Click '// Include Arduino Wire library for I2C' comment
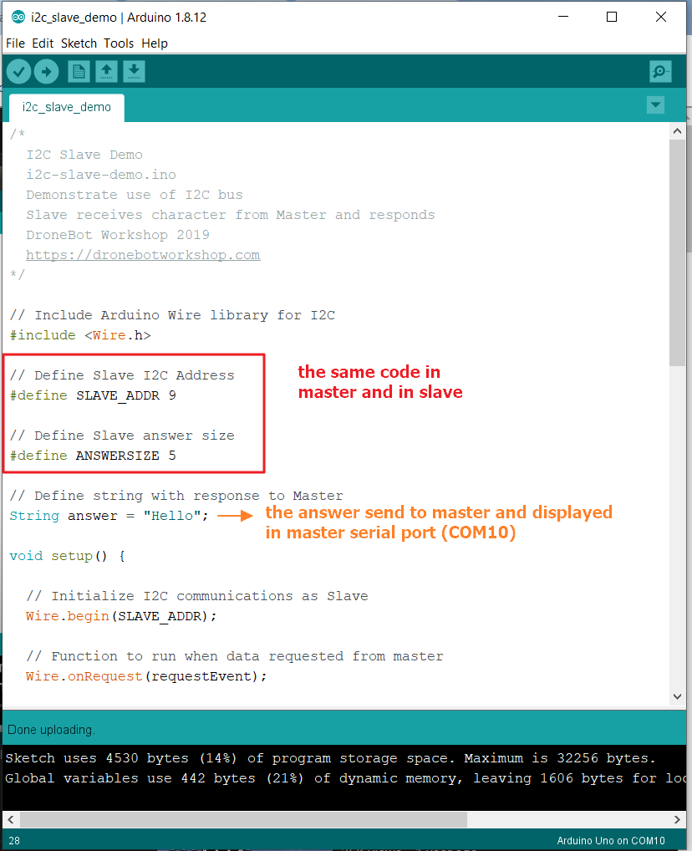The width and height of the screenshot is (692, 851). [x=173, y=315]
